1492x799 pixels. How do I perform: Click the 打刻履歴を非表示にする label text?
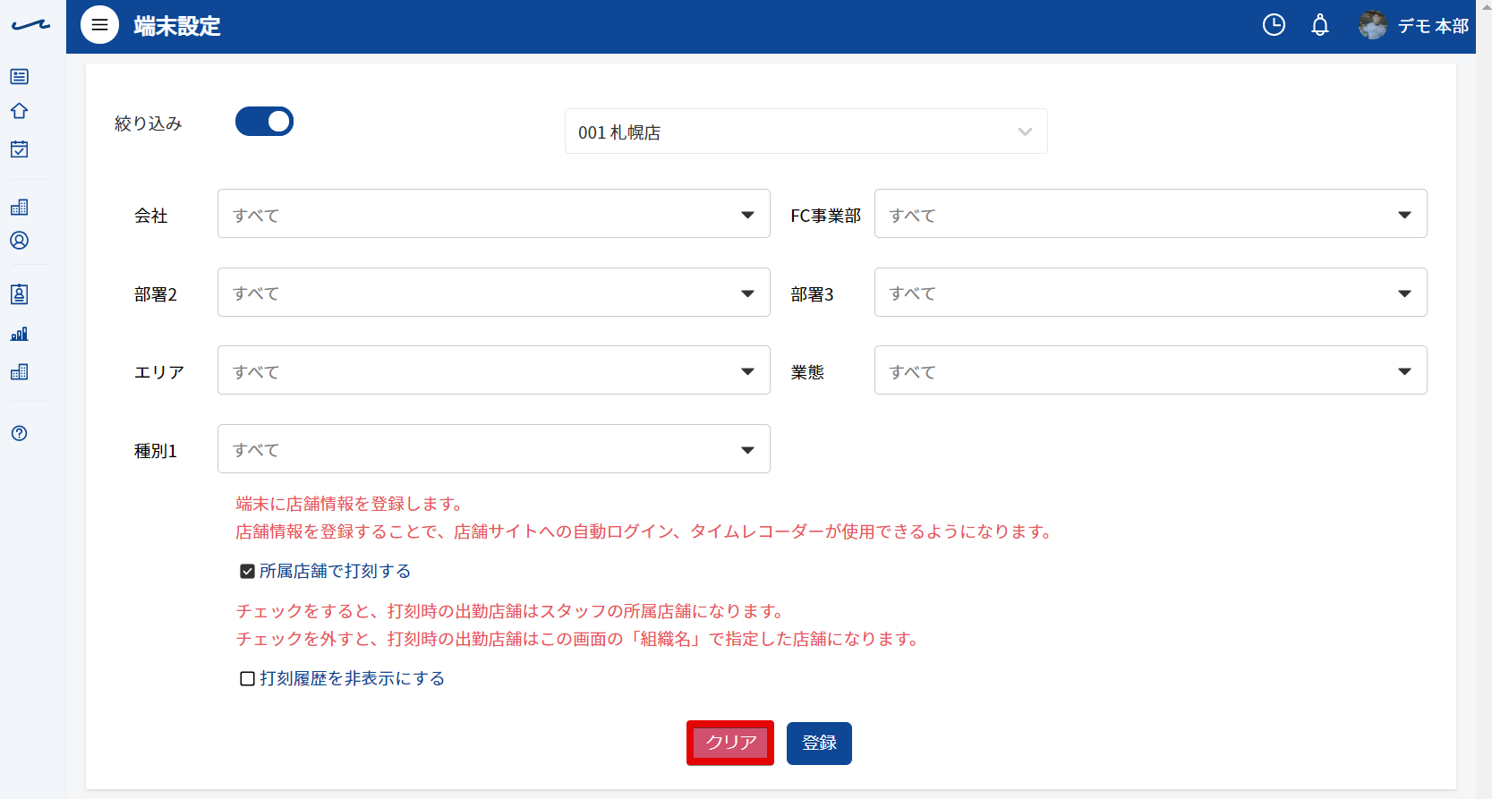coord(353,678)
